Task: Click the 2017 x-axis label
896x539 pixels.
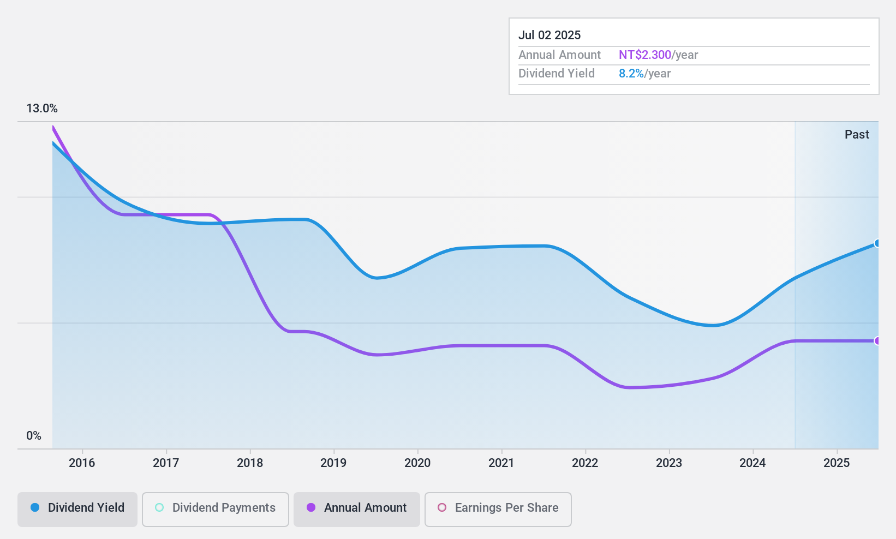Action: tap(166, 463)
